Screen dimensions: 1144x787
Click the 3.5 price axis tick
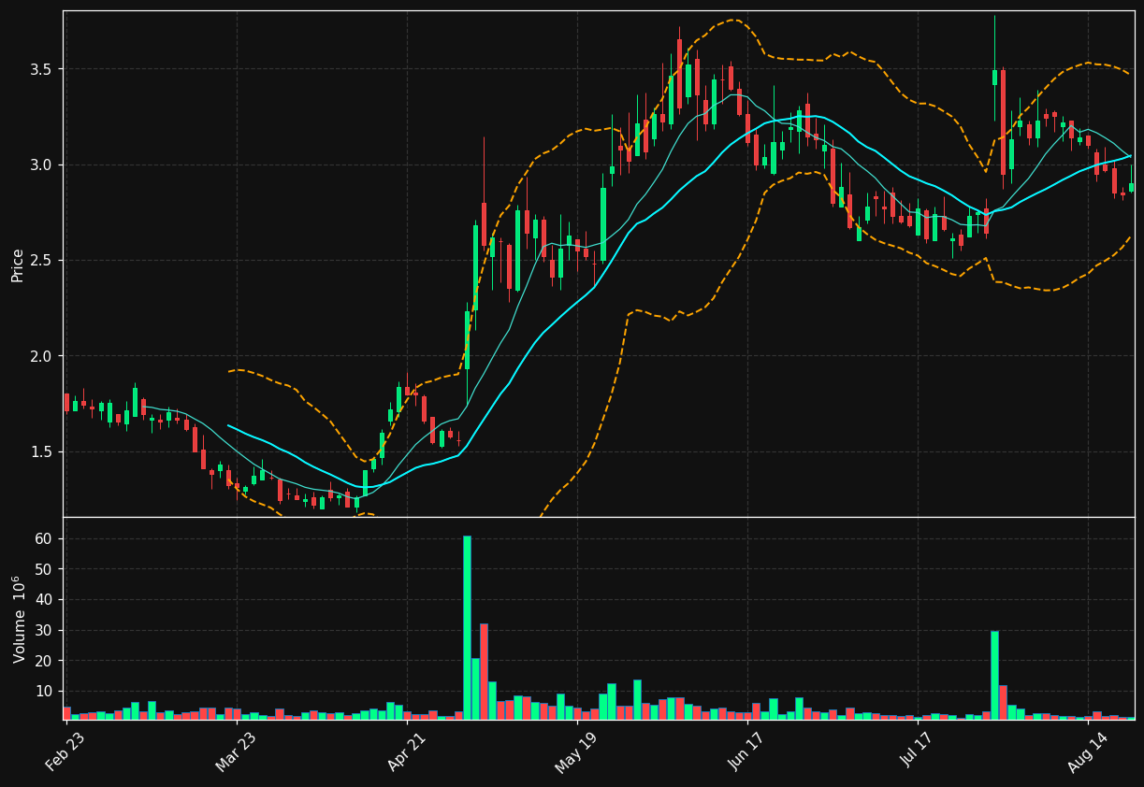[x=43, y=69]
